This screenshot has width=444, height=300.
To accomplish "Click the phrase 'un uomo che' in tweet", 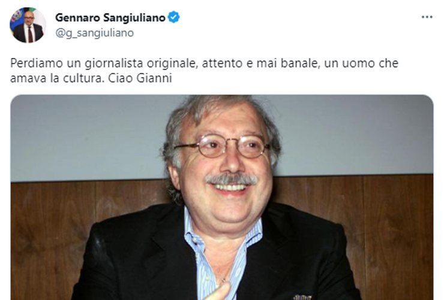I will point(361,63).
